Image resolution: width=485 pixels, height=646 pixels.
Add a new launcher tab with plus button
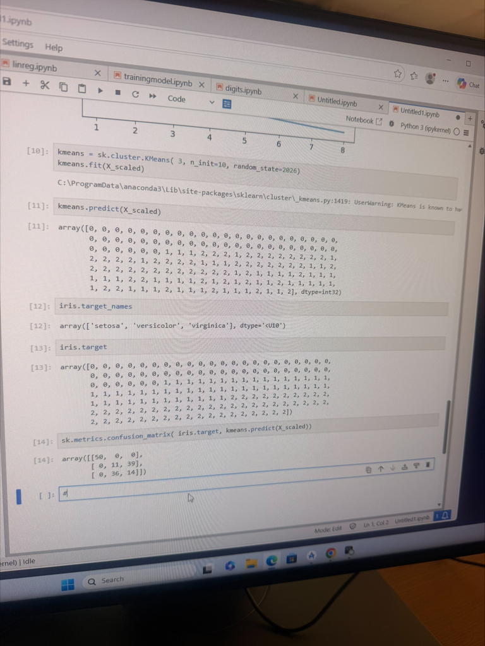click(x=470, y=119)
